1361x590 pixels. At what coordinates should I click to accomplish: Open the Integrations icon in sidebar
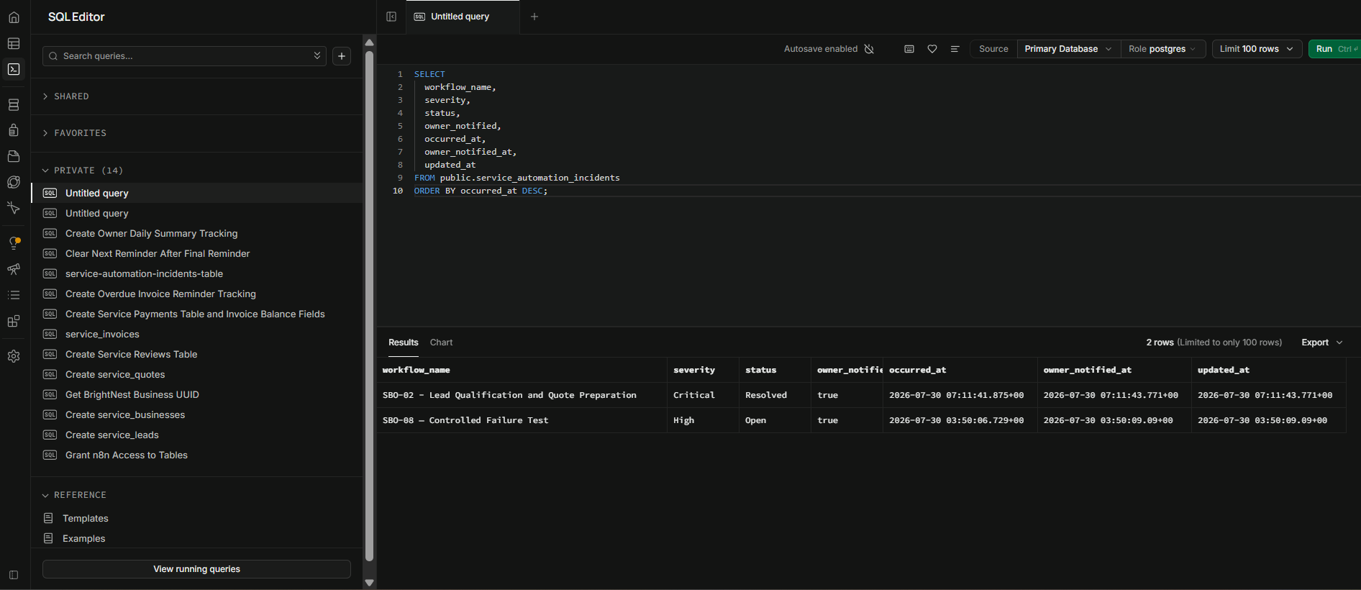point(14,321)
